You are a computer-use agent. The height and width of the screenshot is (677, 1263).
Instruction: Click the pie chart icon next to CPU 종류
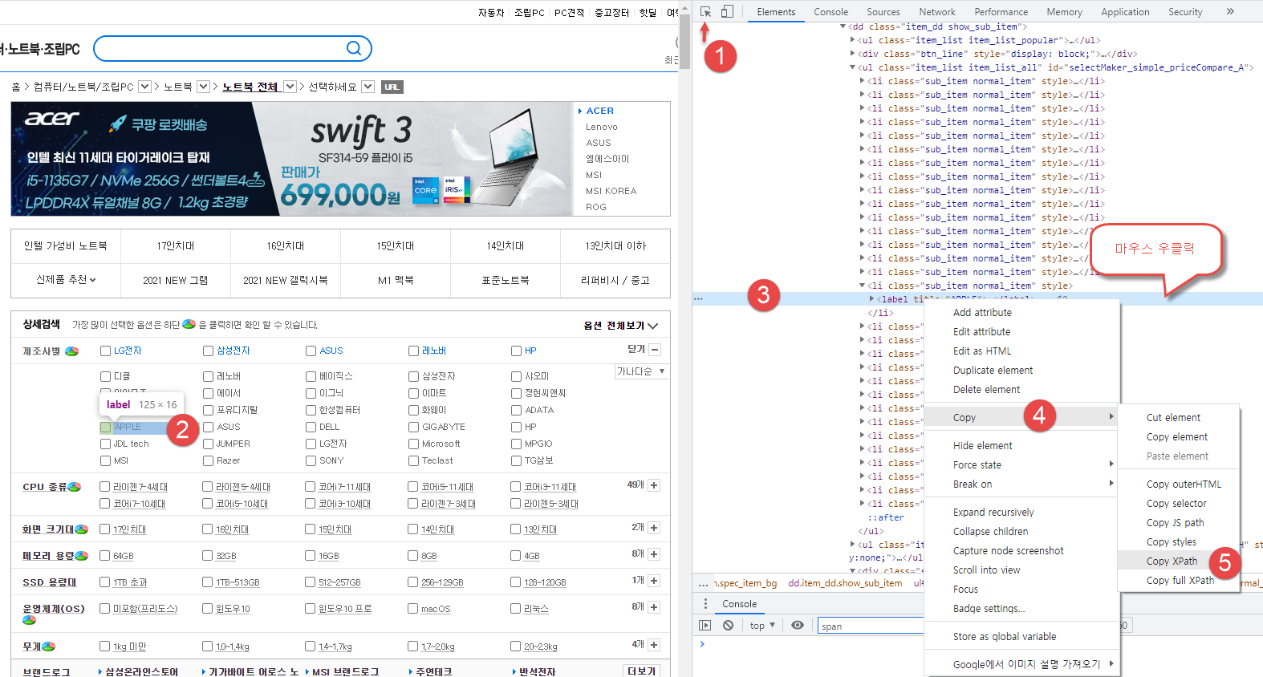coord(75,487)
